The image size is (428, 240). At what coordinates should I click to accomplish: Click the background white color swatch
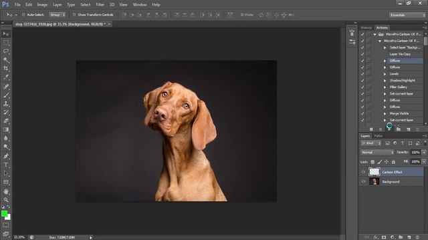coord(9,217)
